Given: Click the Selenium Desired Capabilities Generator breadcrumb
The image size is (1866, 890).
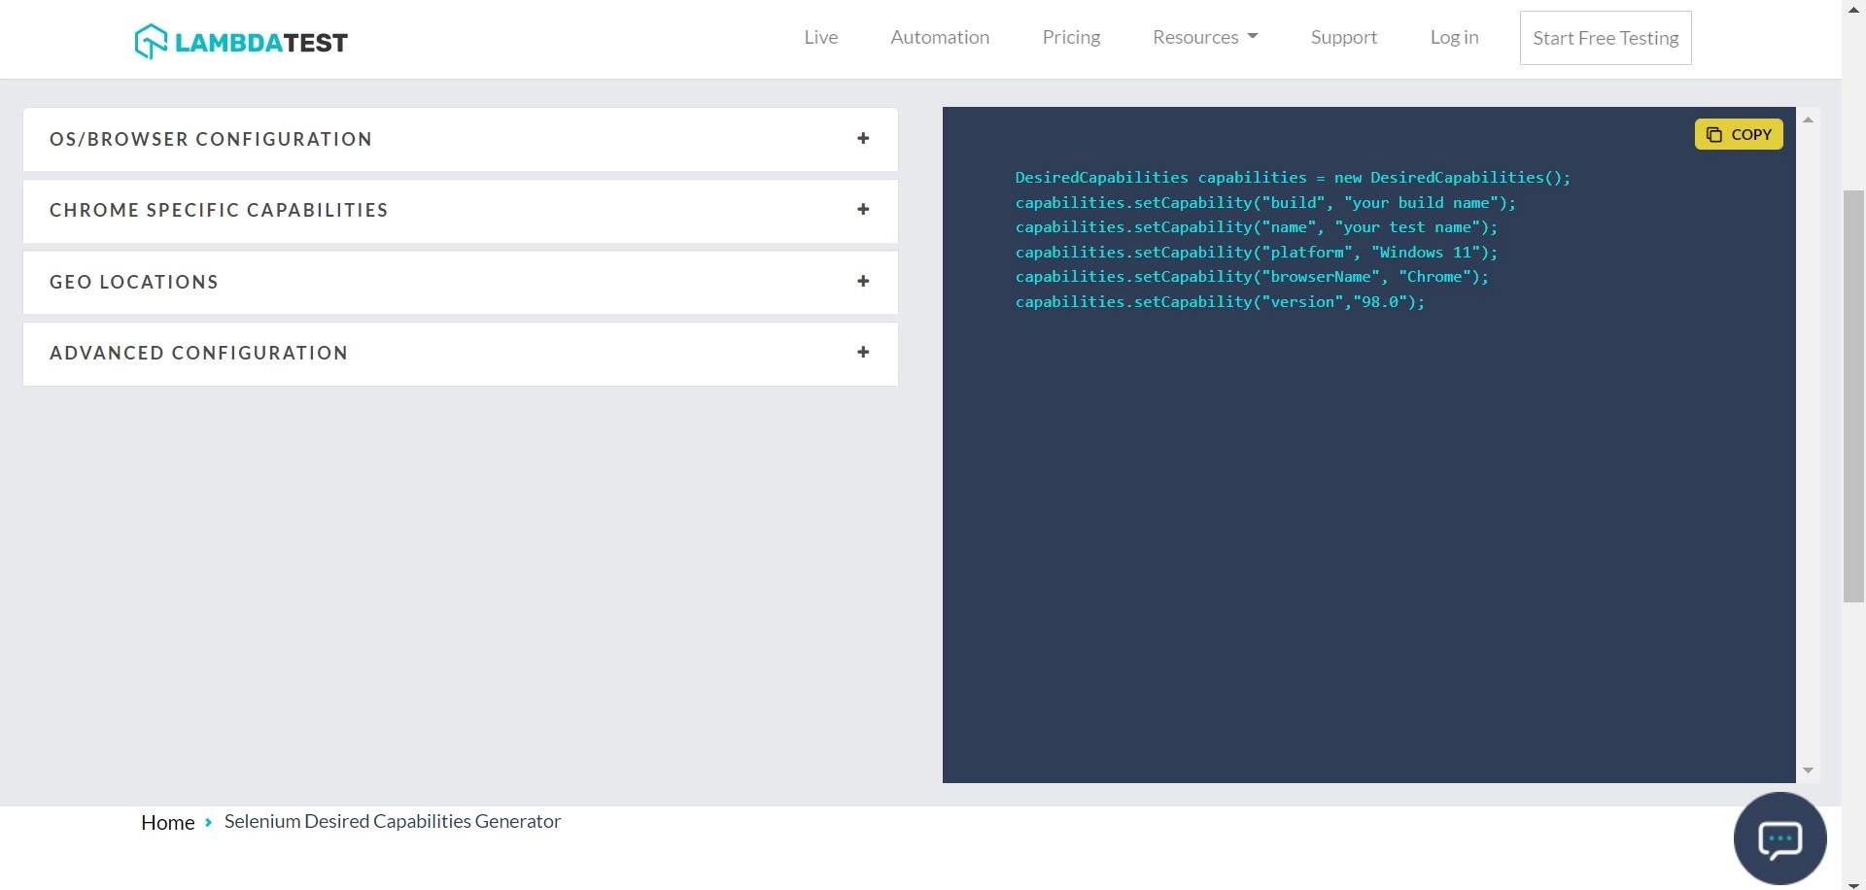Looking at the screenshot, I should [392, 821].
